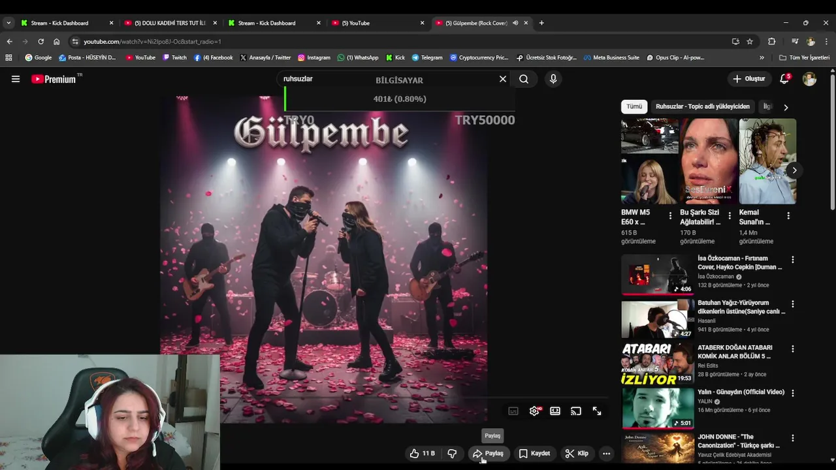
Task: Open options for Batuhan Yağız video
Action: tap(793, 304)
